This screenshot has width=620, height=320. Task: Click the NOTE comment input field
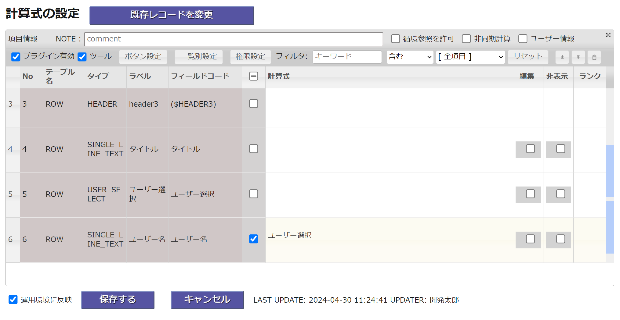point(234,39)
